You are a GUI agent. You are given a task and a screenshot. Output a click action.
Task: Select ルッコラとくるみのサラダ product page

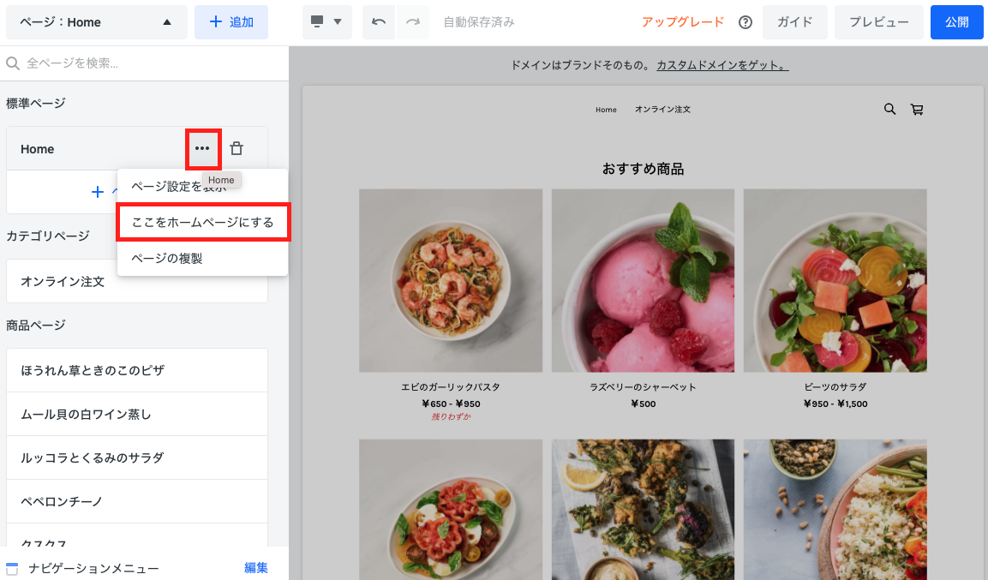click(x=137, y=457)
